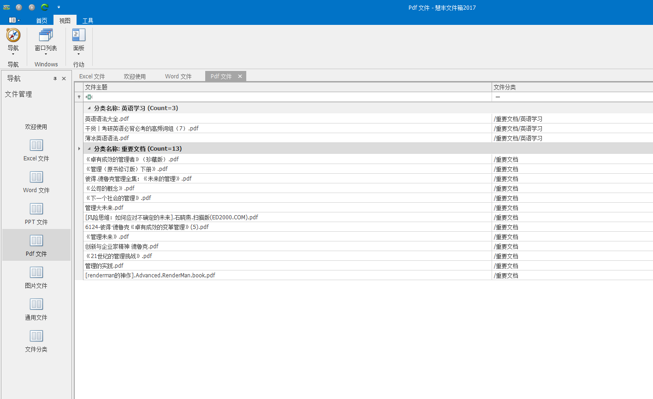This screenshot has height=399, width=653.
Task: Select row 薄冰英语语法.pdf
Action: coord(287,138)
